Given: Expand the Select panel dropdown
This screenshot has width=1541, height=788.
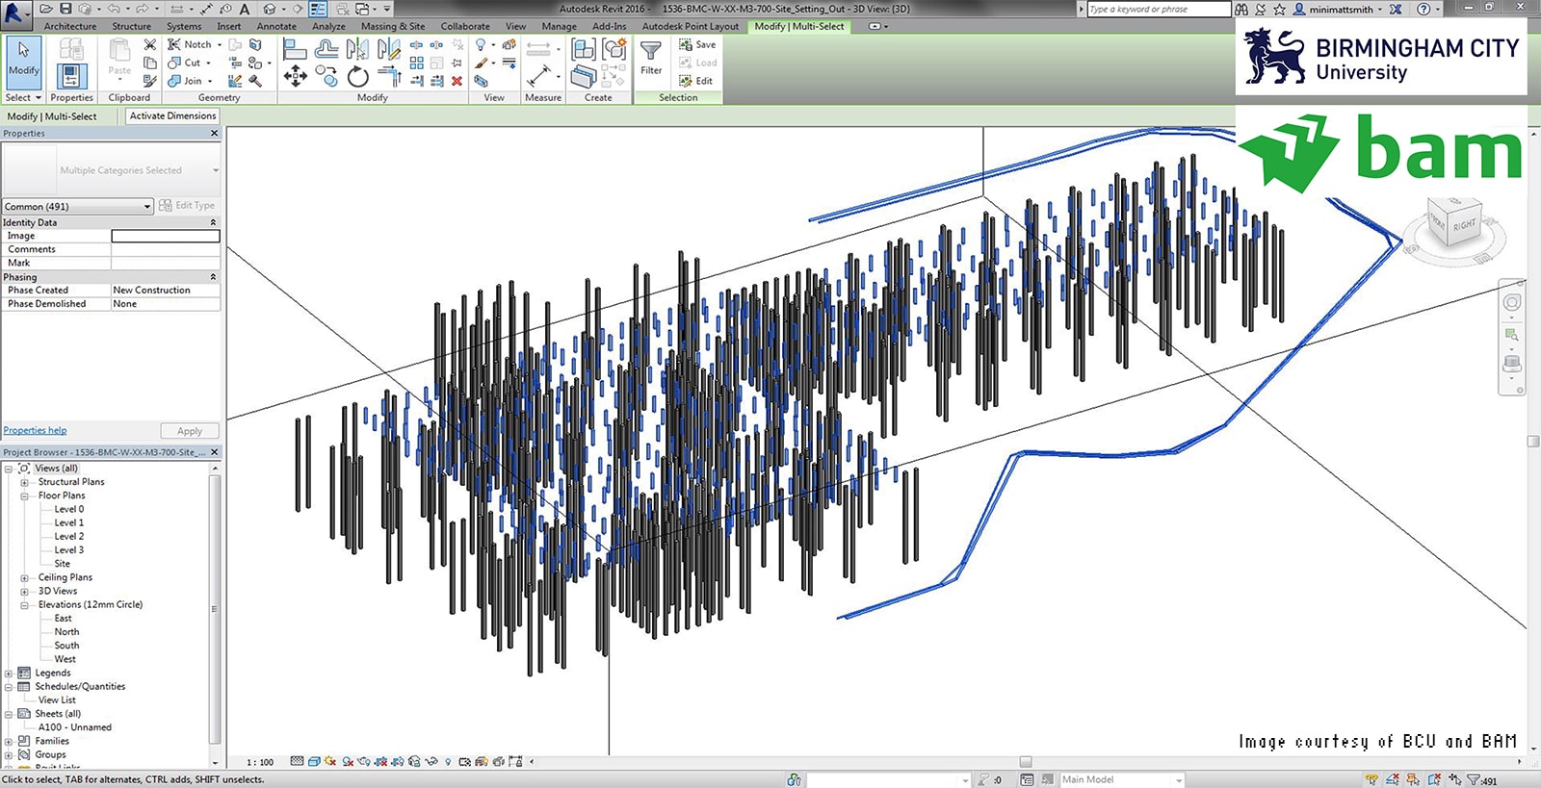Looking at the screenshot, I should (x=23, y=97).
